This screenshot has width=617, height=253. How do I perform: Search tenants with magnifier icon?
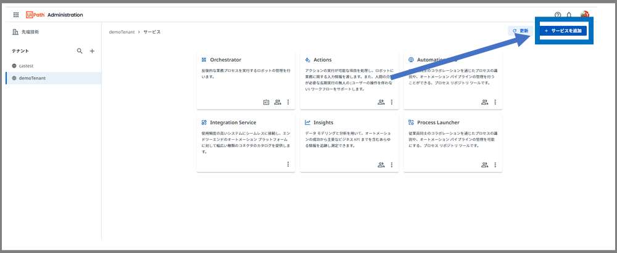(x=80, y=51)
